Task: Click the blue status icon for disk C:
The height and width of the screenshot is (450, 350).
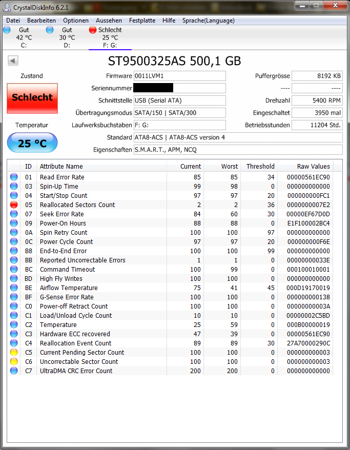Action: point(7,30)
